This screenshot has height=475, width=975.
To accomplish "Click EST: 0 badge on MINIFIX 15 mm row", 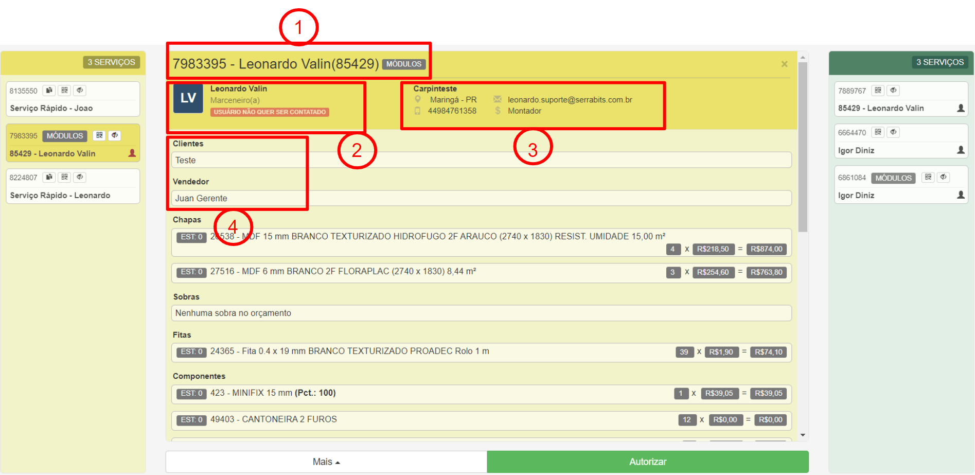I will (191, 394).
